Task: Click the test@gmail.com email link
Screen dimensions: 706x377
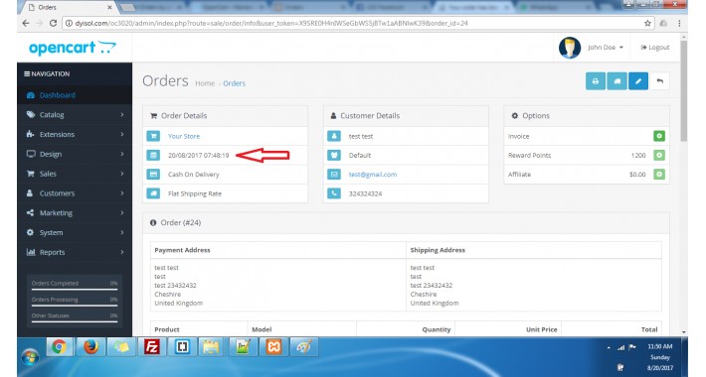Action: tap(373, 175)
